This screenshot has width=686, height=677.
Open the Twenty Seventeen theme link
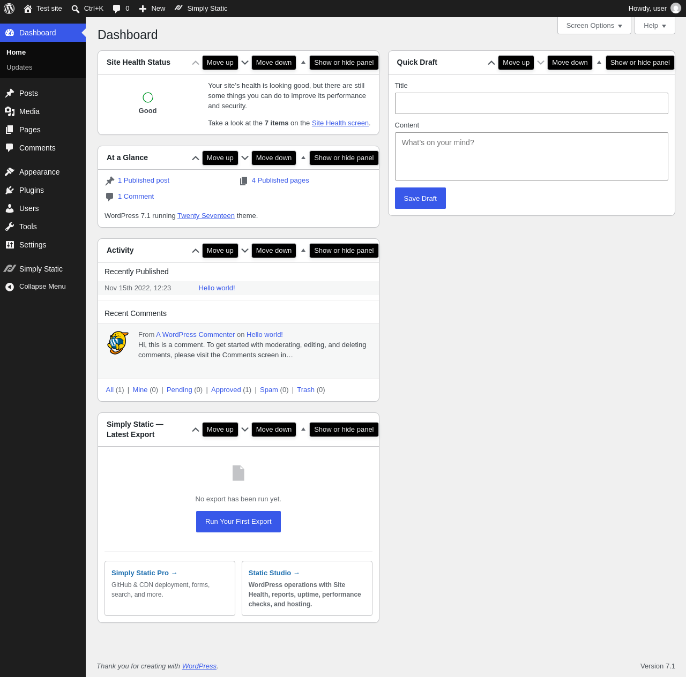pyautogui.click(x=206, y=216)
